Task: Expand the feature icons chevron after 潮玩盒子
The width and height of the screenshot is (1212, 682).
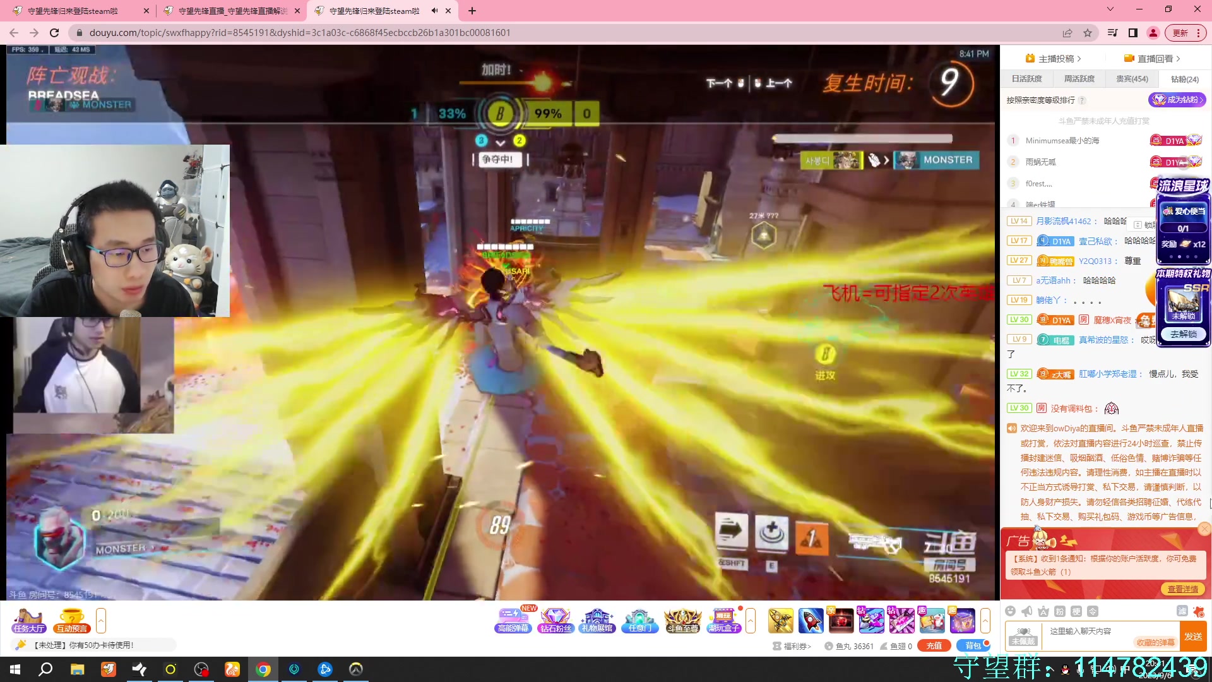Action: [751, 621]
